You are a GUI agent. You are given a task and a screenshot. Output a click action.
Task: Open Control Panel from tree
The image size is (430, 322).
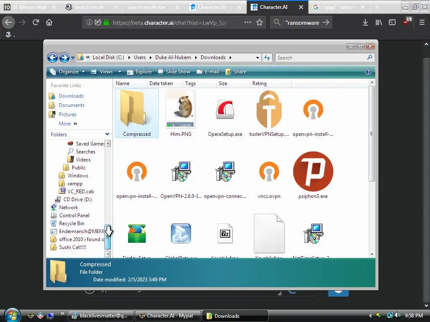point(70,215)
